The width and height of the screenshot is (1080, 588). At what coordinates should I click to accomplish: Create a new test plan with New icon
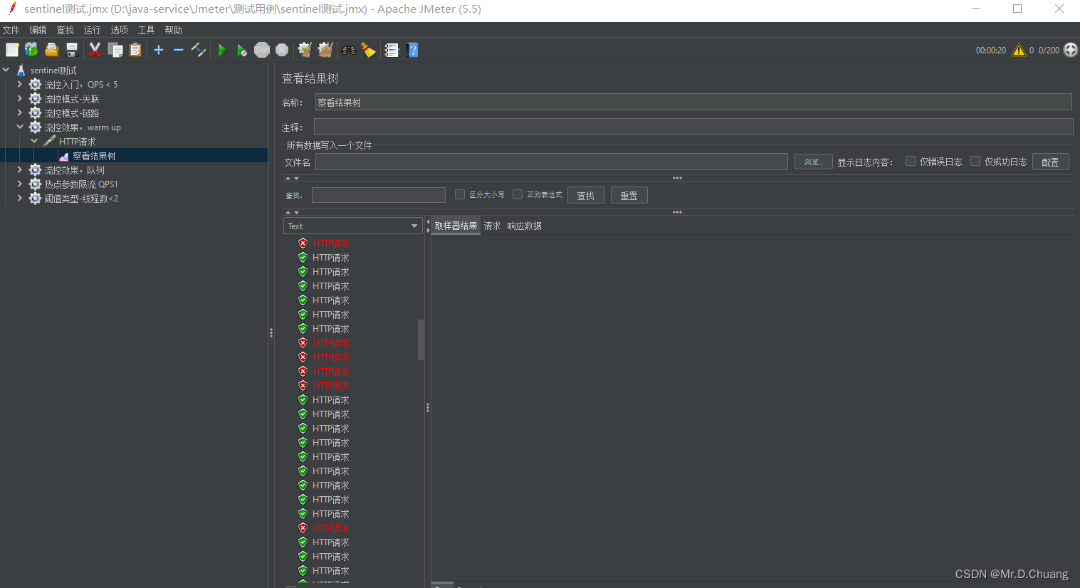click(x=12, y=50)
